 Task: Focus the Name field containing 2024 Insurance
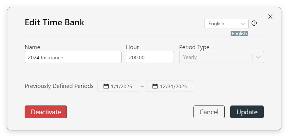tap(73, 57)
